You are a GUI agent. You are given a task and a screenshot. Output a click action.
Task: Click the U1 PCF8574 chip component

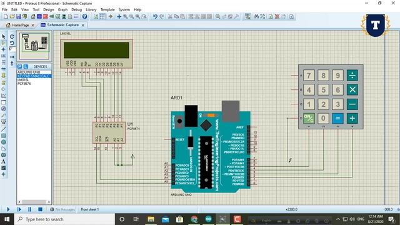(109, 132)
